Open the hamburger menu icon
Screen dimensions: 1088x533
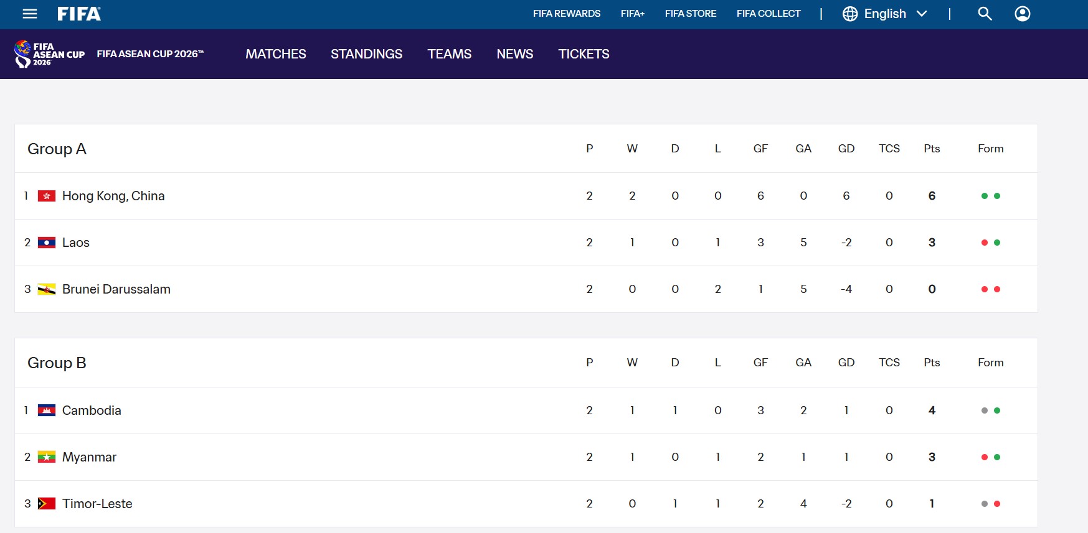click(x=30, y=14)
